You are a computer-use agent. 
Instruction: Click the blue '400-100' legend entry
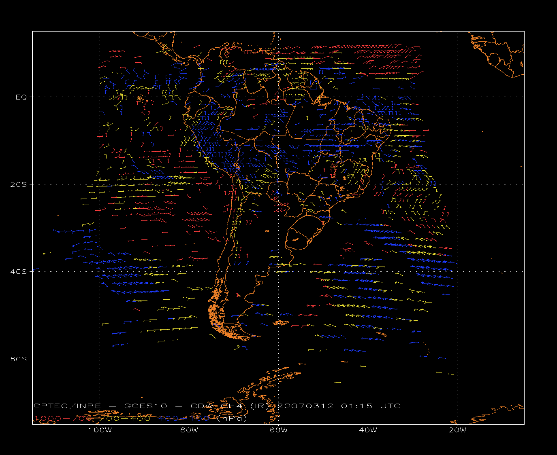(184, 418)
